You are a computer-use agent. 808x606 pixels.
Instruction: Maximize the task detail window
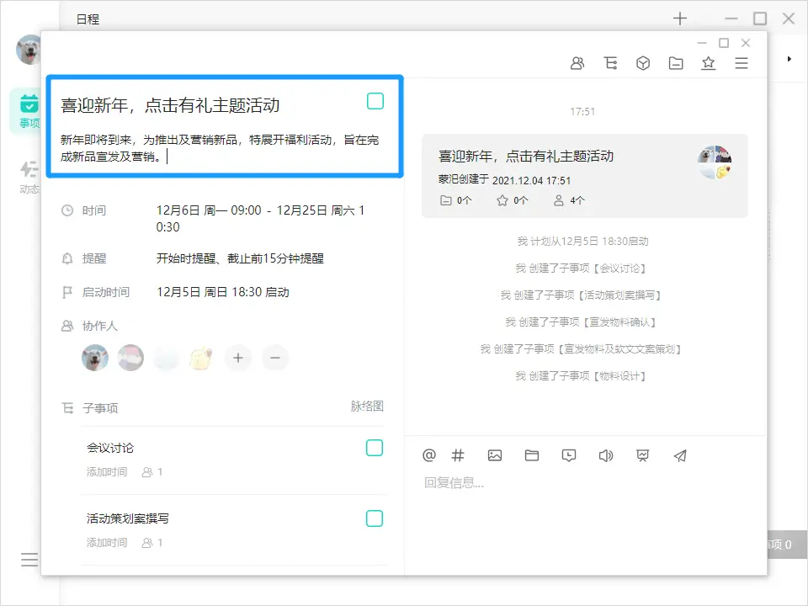724,43
